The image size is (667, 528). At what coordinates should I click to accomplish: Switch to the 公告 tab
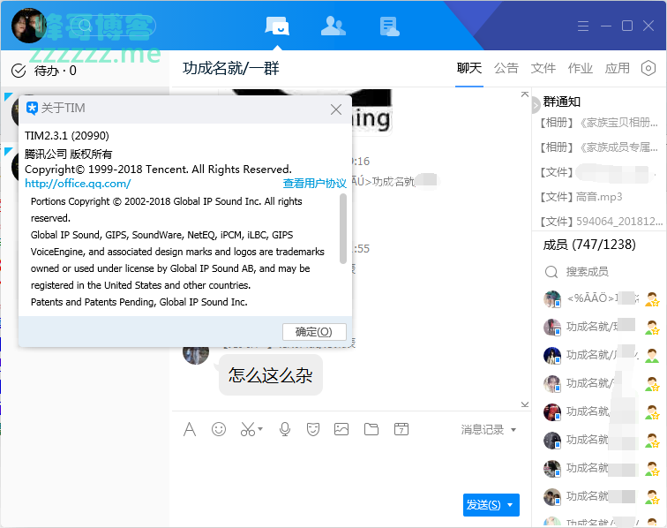(506, 68)
